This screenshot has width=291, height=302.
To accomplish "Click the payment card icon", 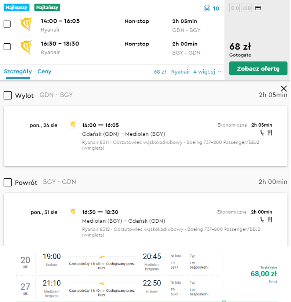I will point(258,8).
